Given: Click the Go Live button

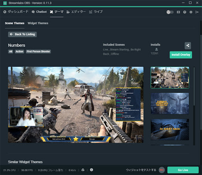Looking at the screenshot, I should pyautogui.click(x=183, y=170).
